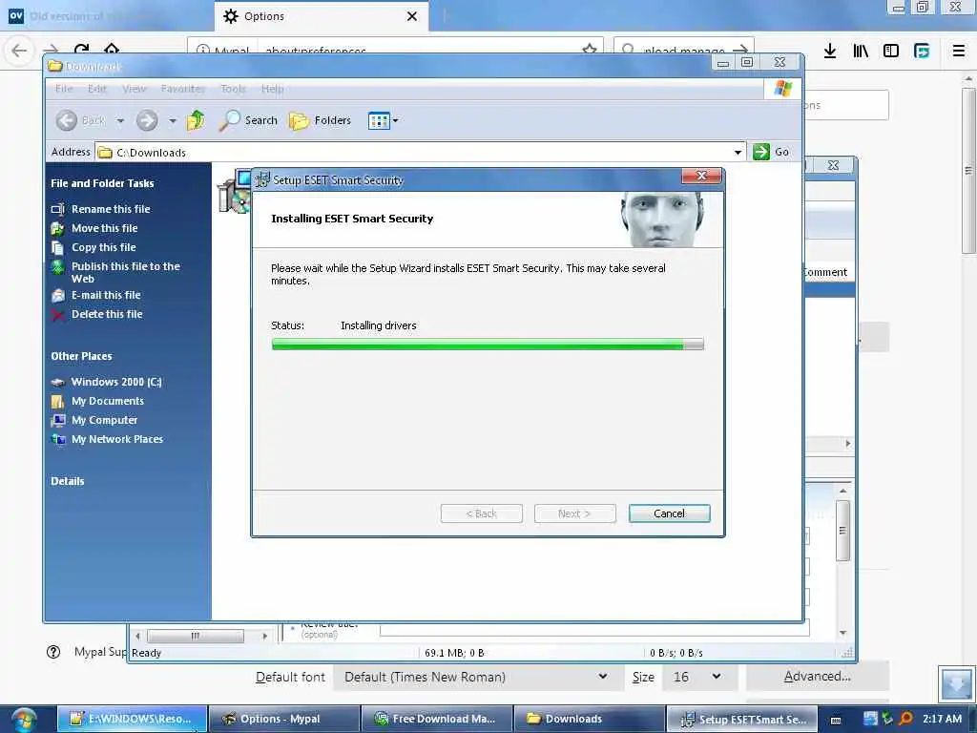Switch to Setup ESET Smart Security taskbar item
Image resolution: width=977 pixels, height=733 pixels.
[x=741, y=719]
